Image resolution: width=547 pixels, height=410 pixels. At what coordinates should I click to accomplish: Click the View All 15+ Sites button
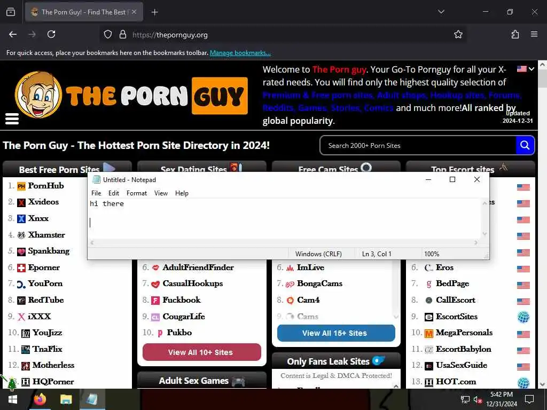336,333
